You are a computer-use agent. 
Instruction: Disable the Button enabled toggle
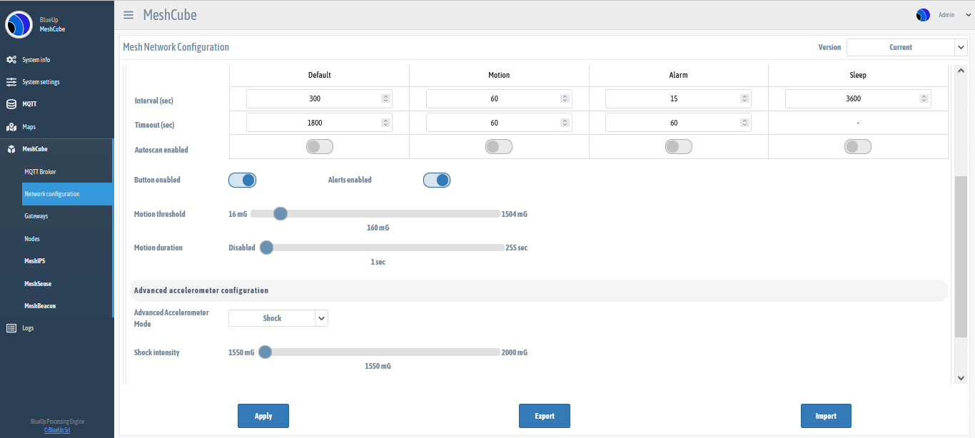pyautogui.click(x=242, y=180)
